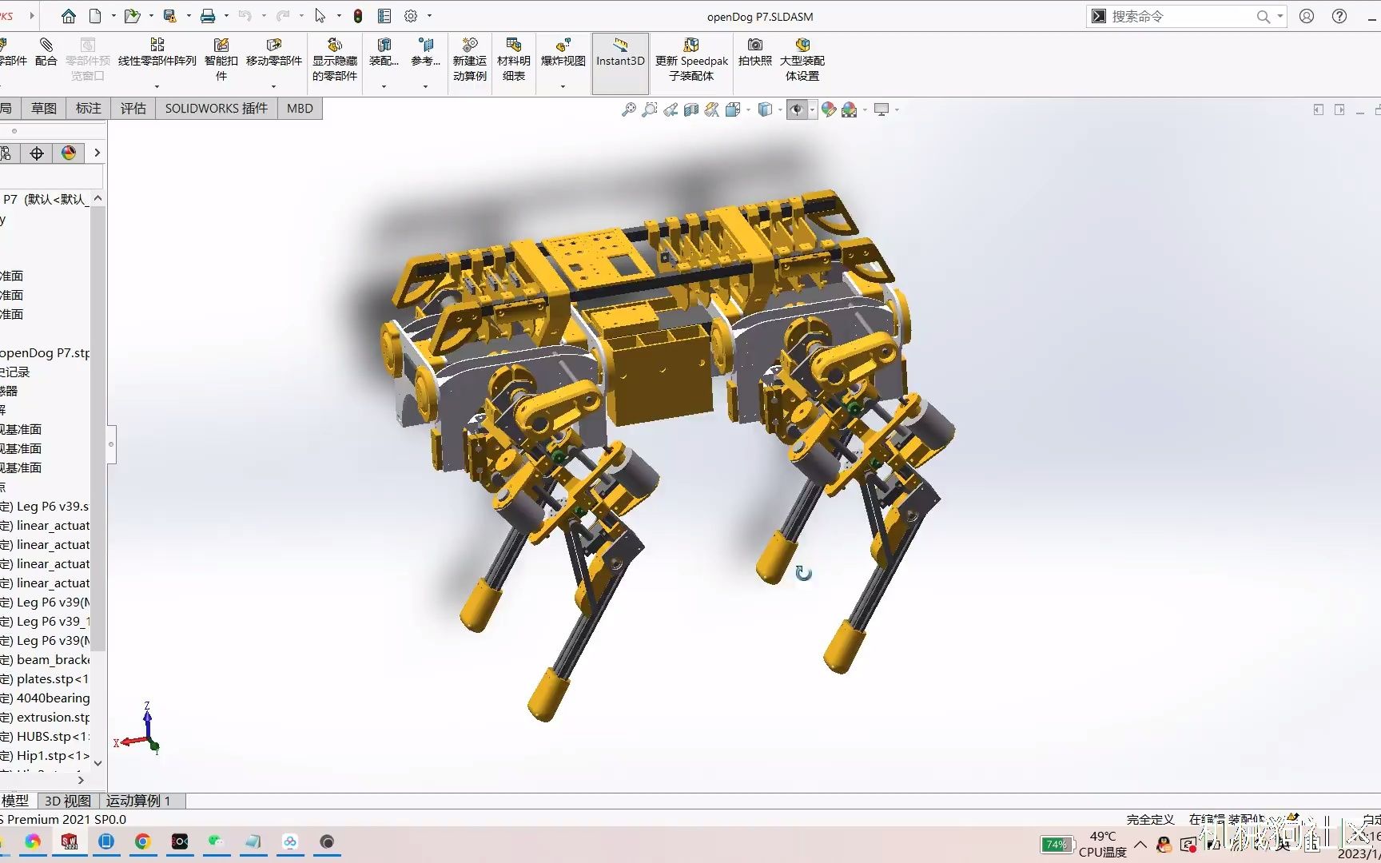Open the Help question mark icon
1381x863 pixels.
(1339, 16)
